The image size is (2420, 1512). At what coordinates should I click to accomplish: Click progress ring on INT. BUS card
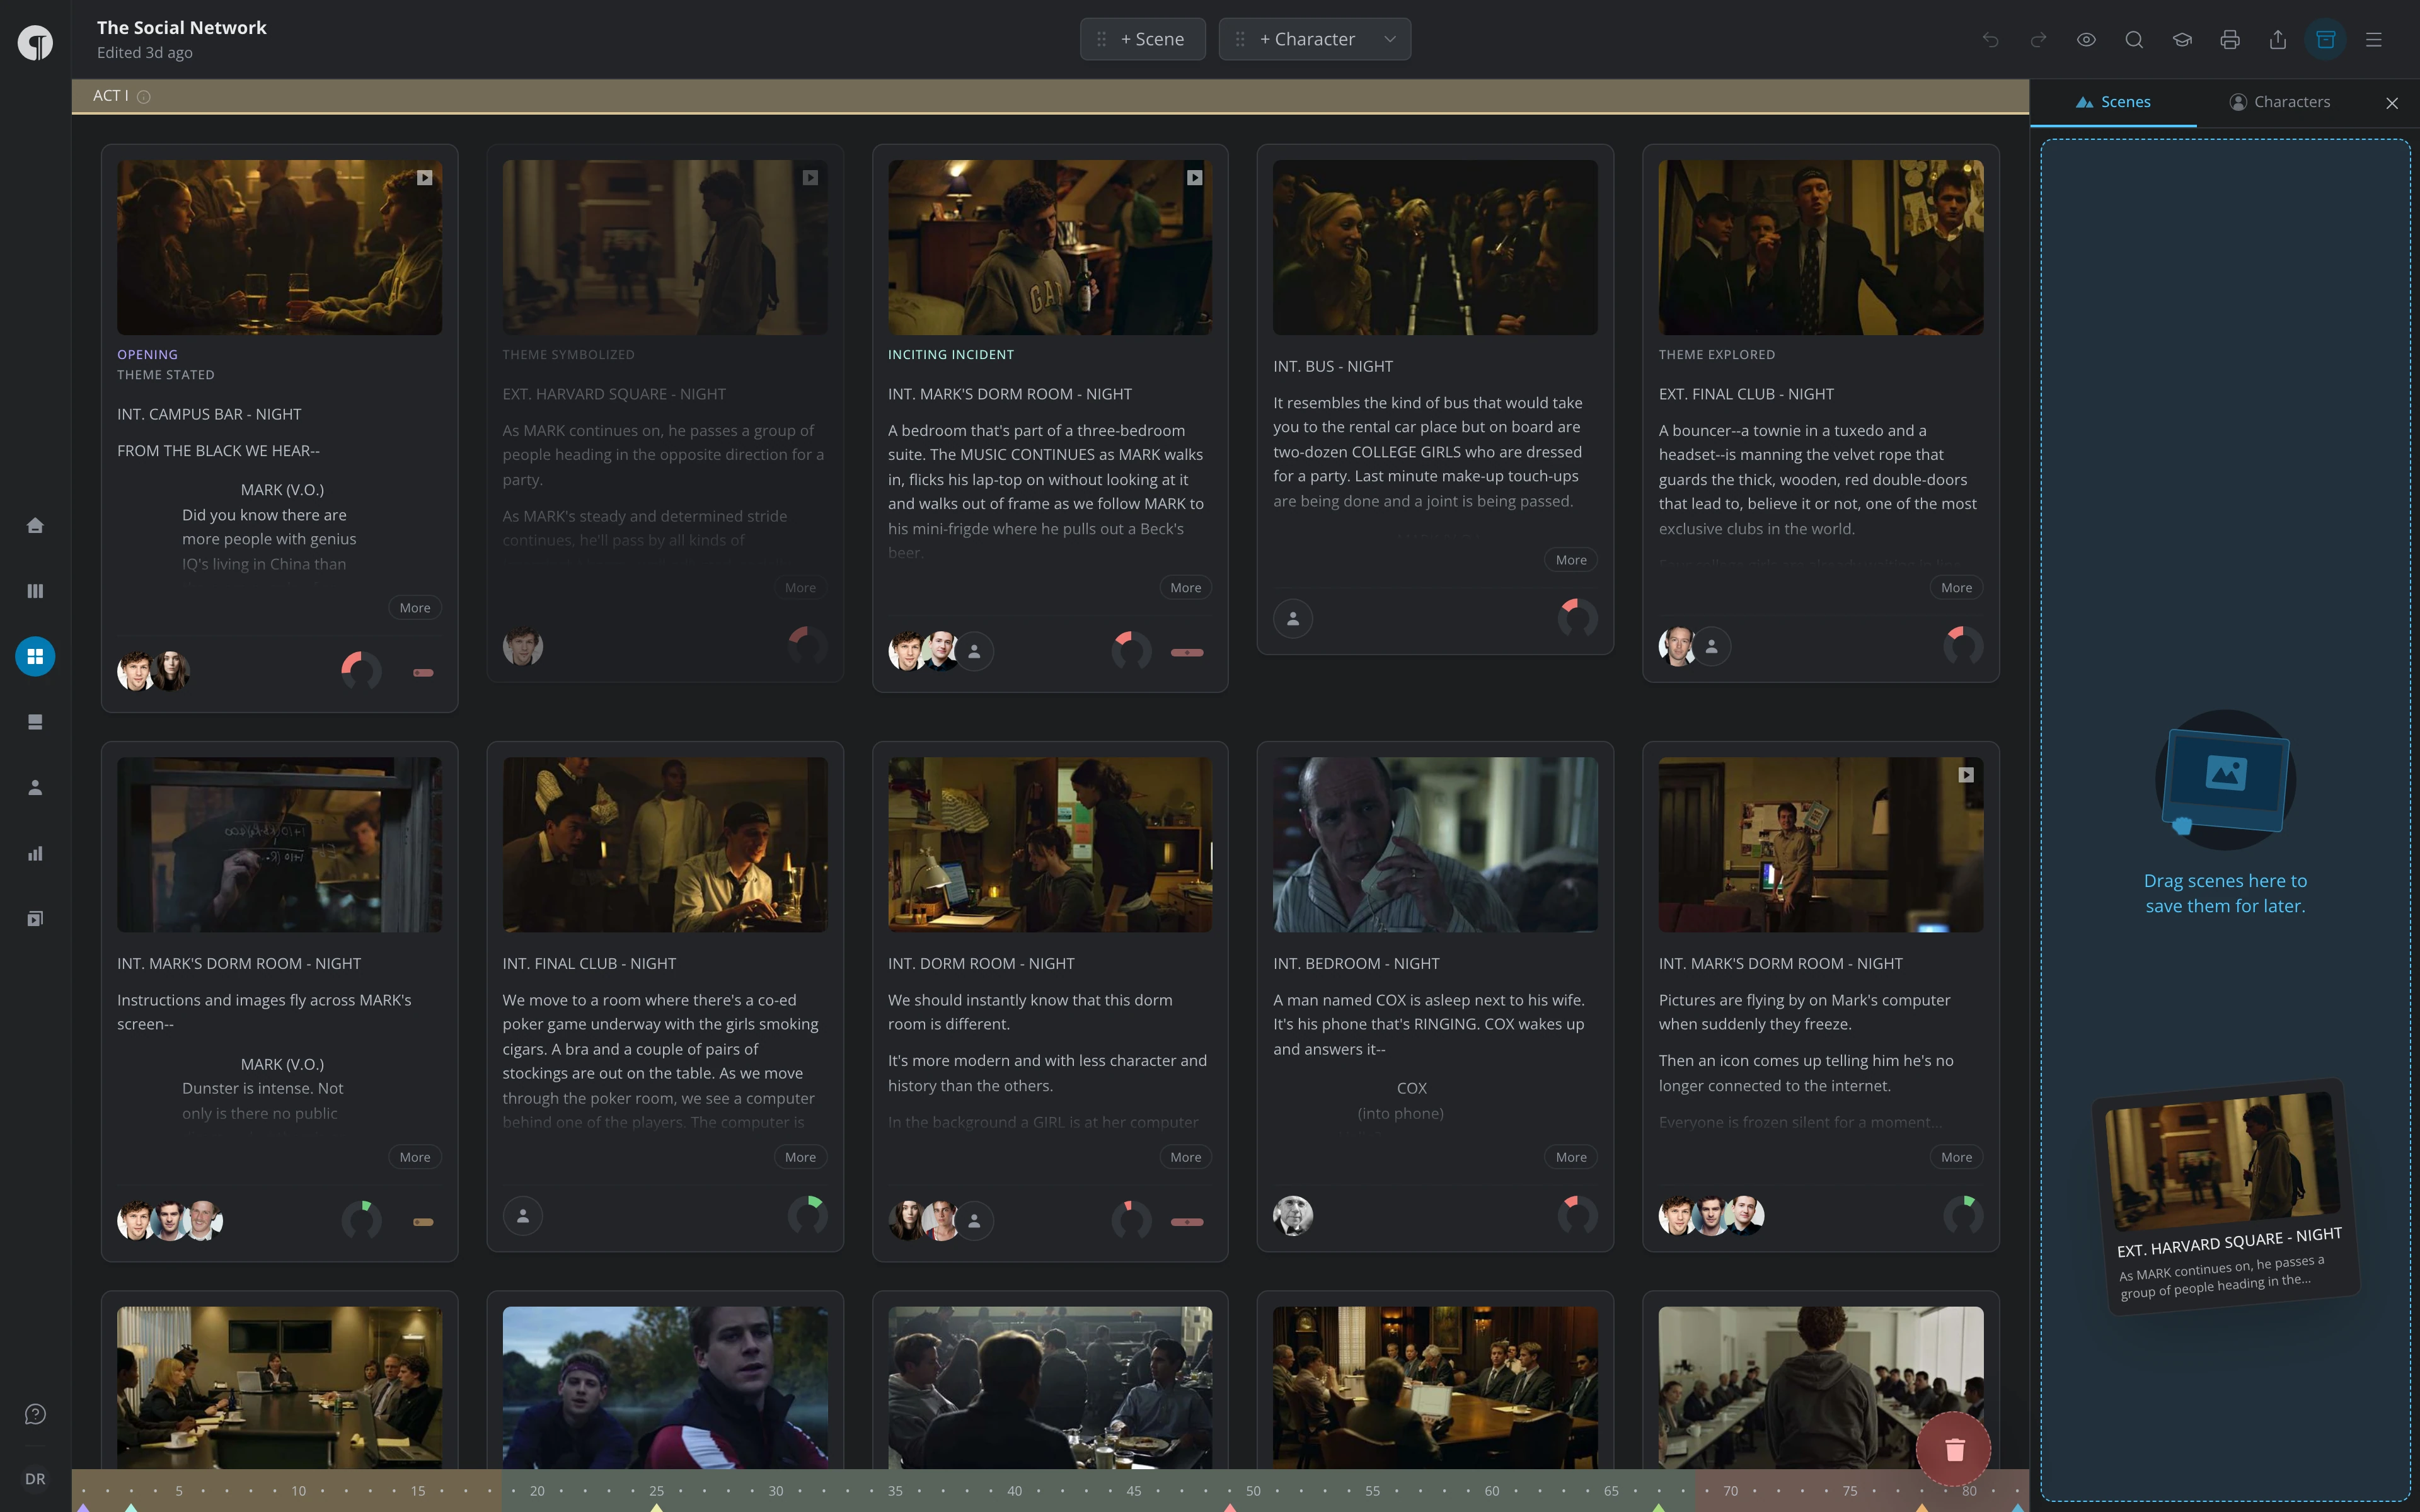1577,618
